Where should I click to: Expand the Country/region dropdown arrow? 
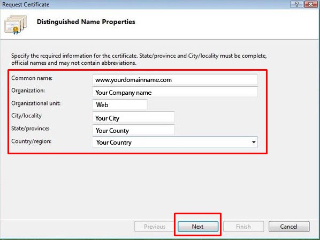tap(254, 142)
